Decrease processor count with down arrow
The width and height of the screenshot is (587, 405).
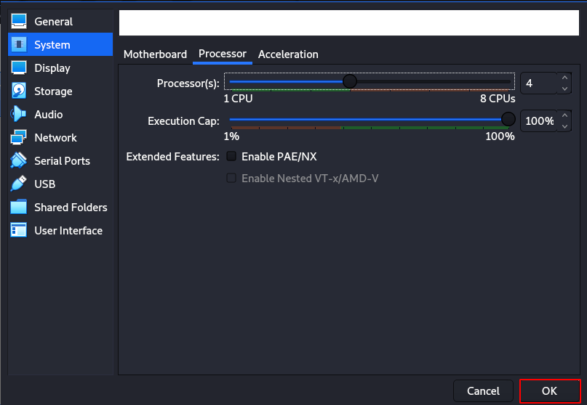564,89
